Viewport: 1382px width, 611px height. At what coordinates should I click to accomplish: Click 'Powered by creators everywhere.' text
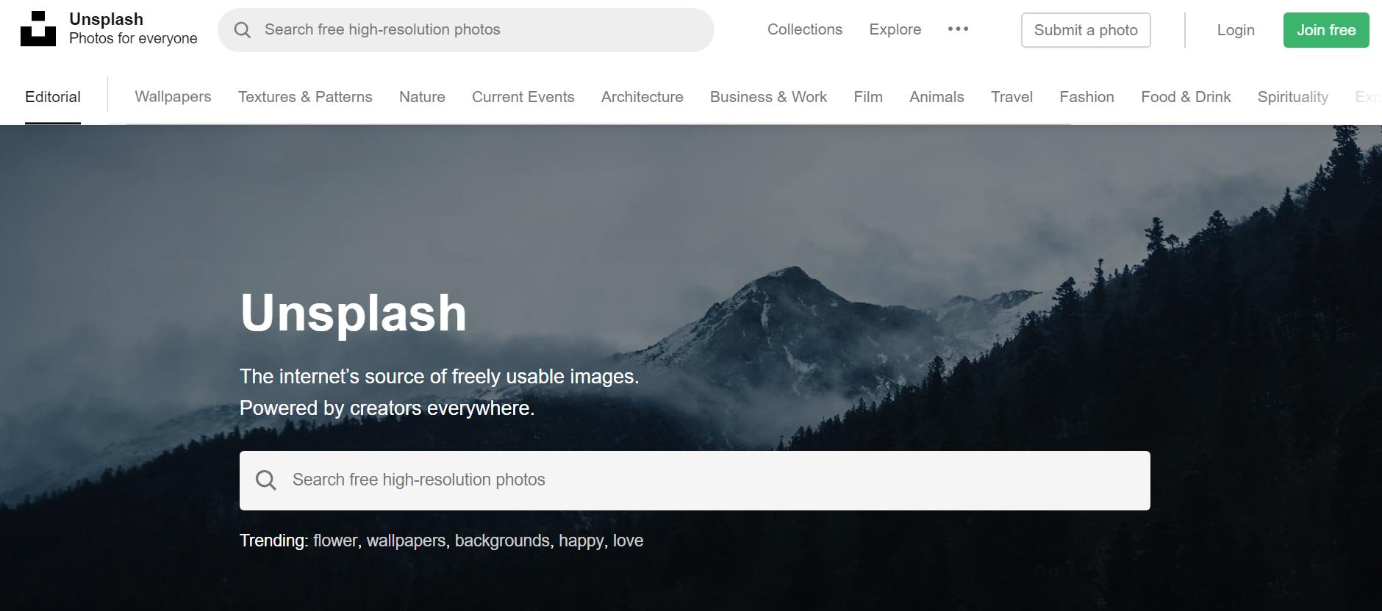point(387,408)
